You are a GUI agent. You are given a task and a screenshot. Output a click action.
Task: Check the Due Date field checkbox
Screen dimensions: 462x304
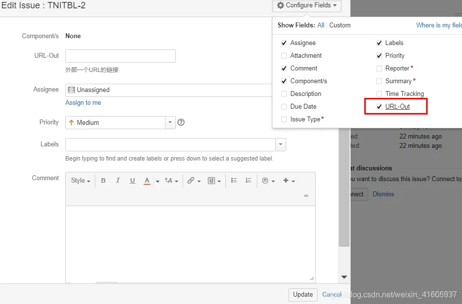click(x=284, y=107)
